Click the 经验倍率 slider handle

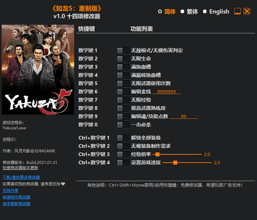click(157, 154)
